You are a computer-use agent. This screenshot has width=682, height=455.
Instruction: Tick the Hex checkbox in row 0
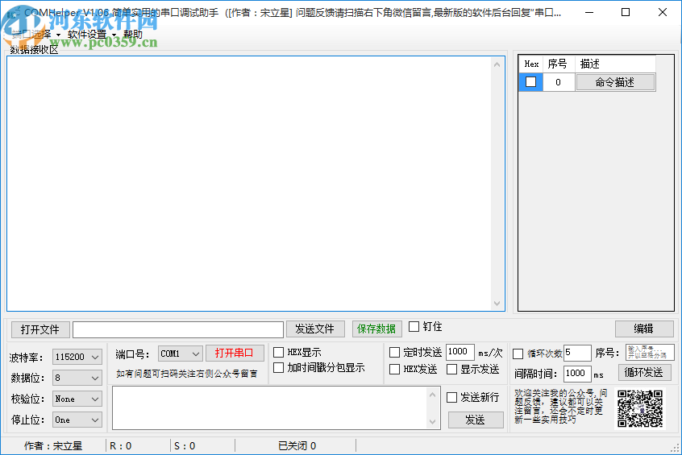530,81
